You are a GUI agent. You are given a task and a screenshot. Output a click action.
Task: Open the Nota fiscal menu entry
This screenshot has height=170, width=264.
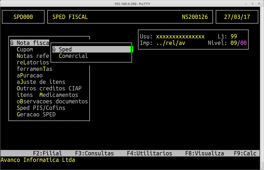tap(30, 43)
